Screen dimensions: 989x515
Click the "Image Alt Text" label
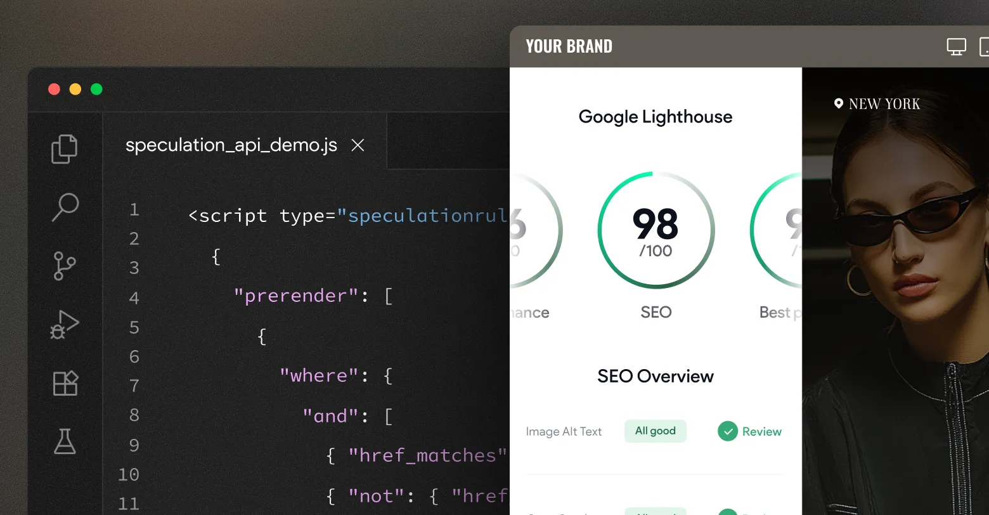[564, 431]
